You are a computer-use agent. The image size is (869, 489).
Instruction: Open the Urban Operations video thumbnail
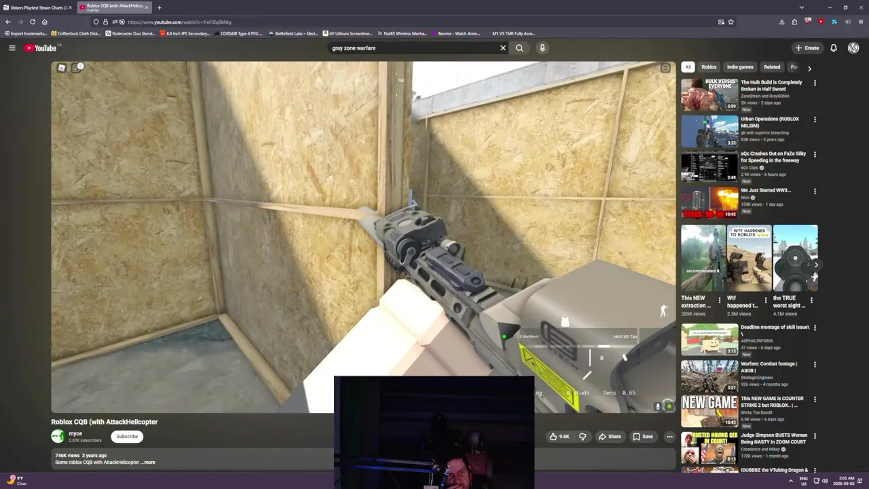709,131
